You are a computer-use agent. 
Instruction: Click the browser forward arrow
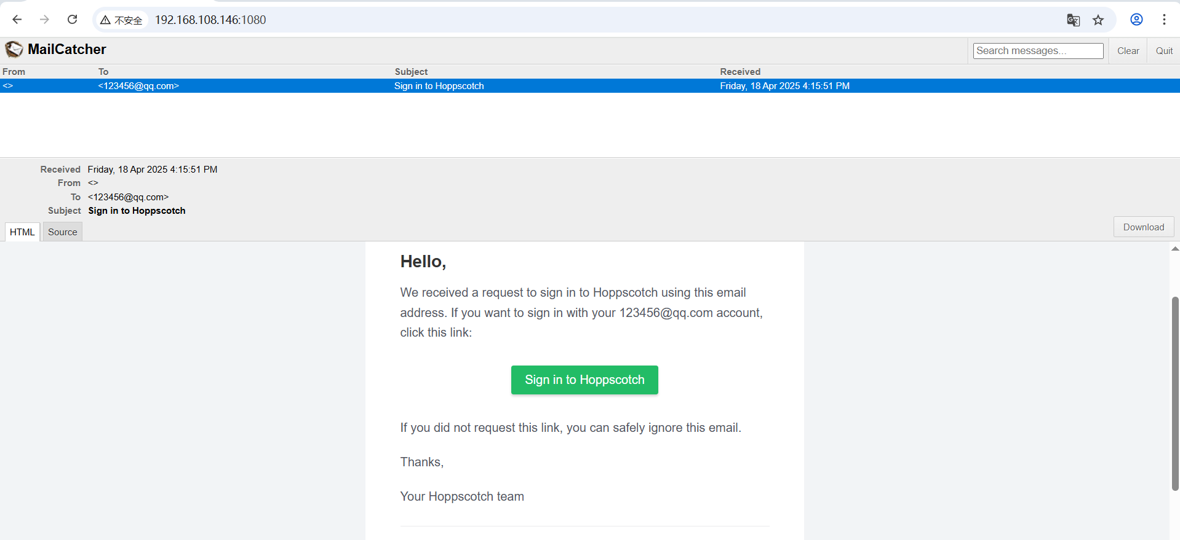tap(44, 20)
